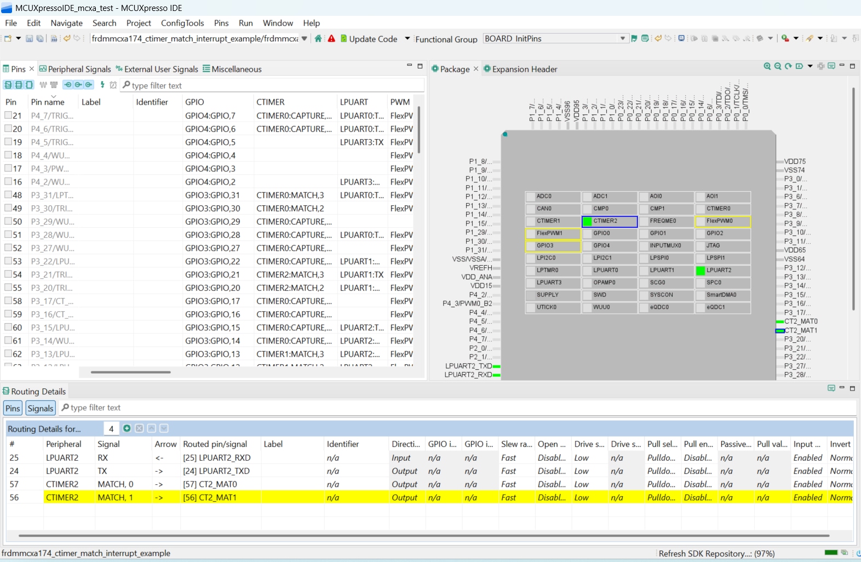Screen dimensions: 861x562
Task: Click the Signals button in Routing Details
Action: tap(41, 408)
